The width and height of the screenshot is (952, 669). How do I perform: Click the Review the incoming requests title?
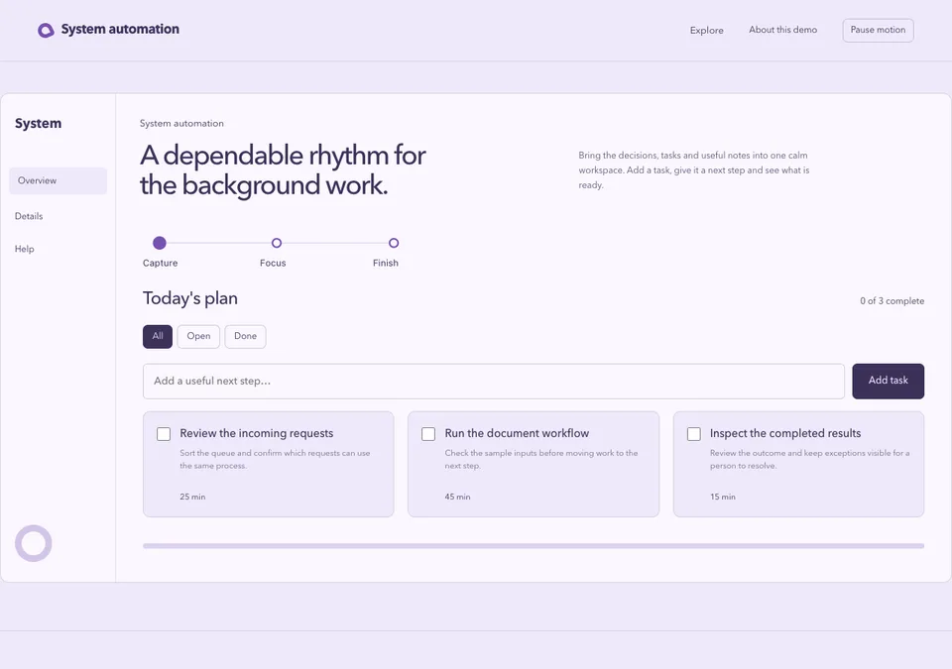pyautogui.click(x=256, y=433)
